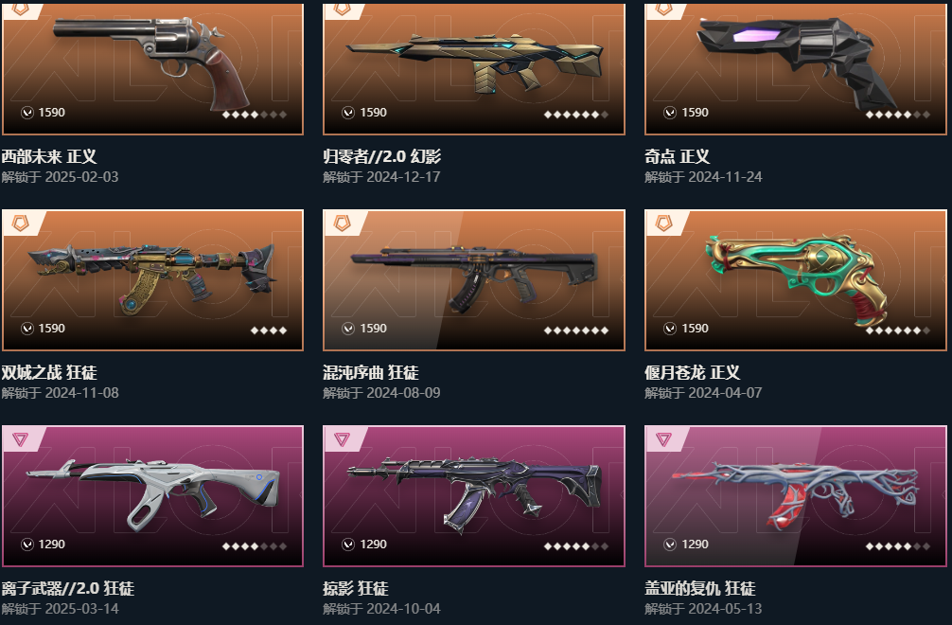
Task: Select the 离子武器//2.0 狂徒 white rifle image
Action: pos(153,494)
